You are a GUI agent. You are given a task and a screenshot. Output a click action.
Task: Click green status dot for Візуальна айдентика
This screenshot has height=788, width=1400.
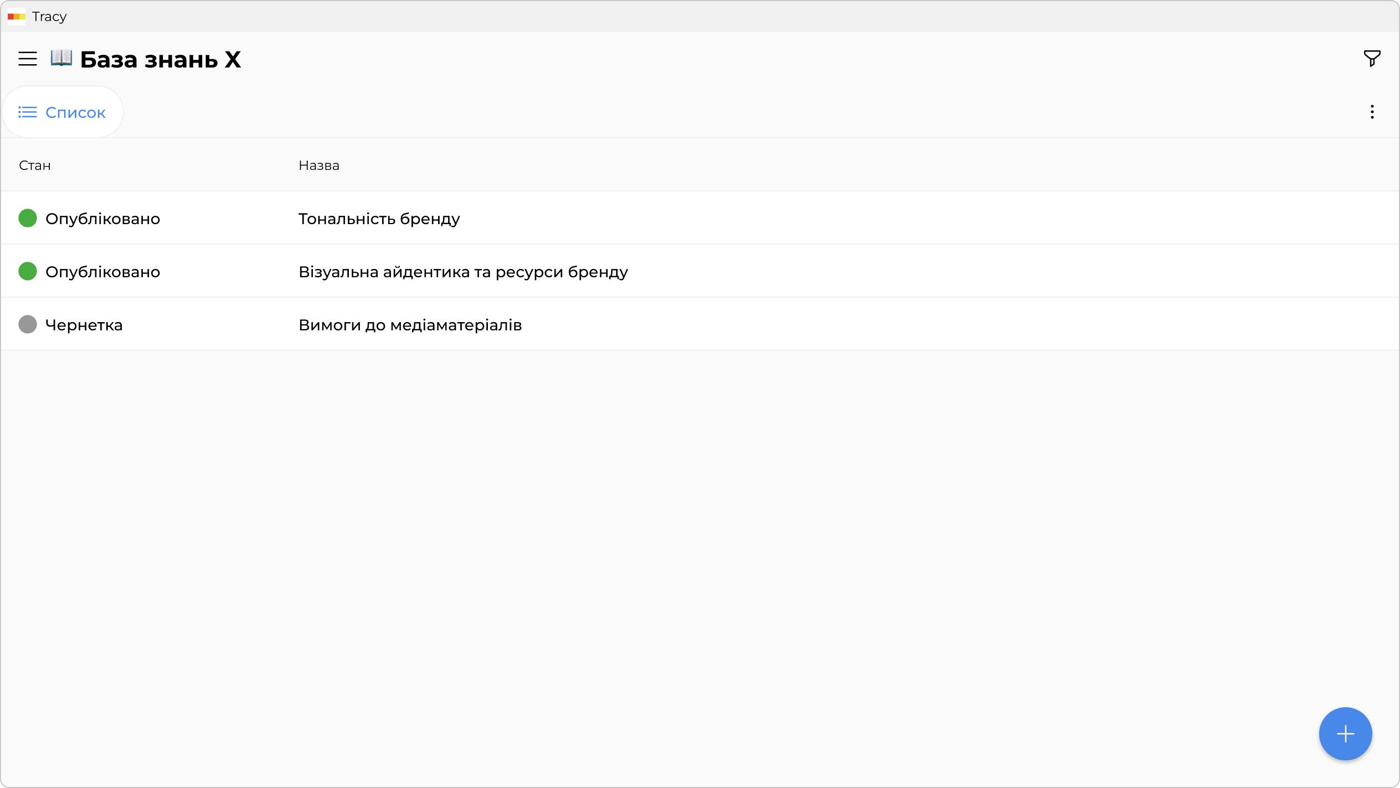28,272
